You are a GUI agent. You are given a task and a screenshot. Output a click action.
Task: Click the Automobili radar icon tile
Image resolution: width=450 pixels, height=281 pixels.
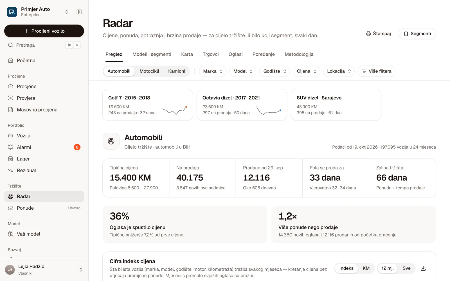[111, 141]
